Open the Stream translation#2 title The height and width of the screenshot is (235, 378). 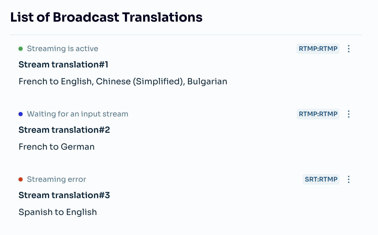tap(64, 130)
